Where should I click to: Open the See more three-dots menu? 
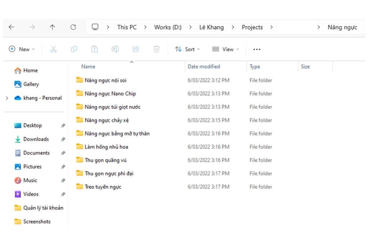(257, 49)
